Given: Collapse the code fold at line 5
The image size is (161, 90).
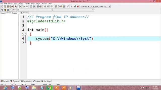Looking at the screenshot, I should (x=26, y=34).
